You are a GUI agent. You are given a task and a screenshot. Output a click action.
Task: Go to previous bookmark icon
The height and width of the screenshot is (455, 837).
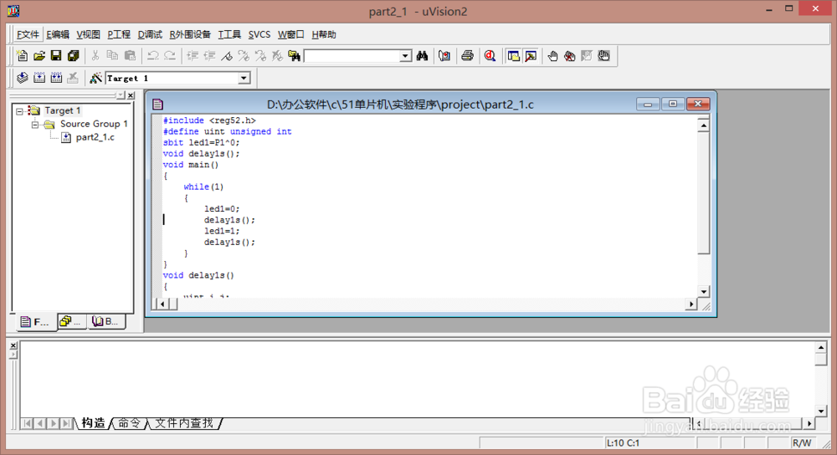coord(260,55)
